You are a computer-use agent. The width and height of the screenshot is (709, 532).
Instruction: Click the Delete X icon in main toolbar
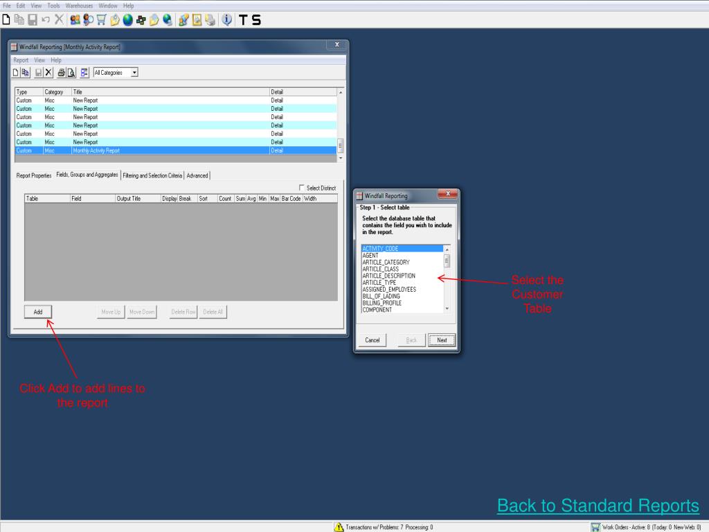coord(59,19)
